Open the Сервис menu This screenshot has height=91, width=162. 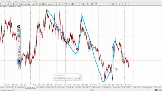coord(23,1)
